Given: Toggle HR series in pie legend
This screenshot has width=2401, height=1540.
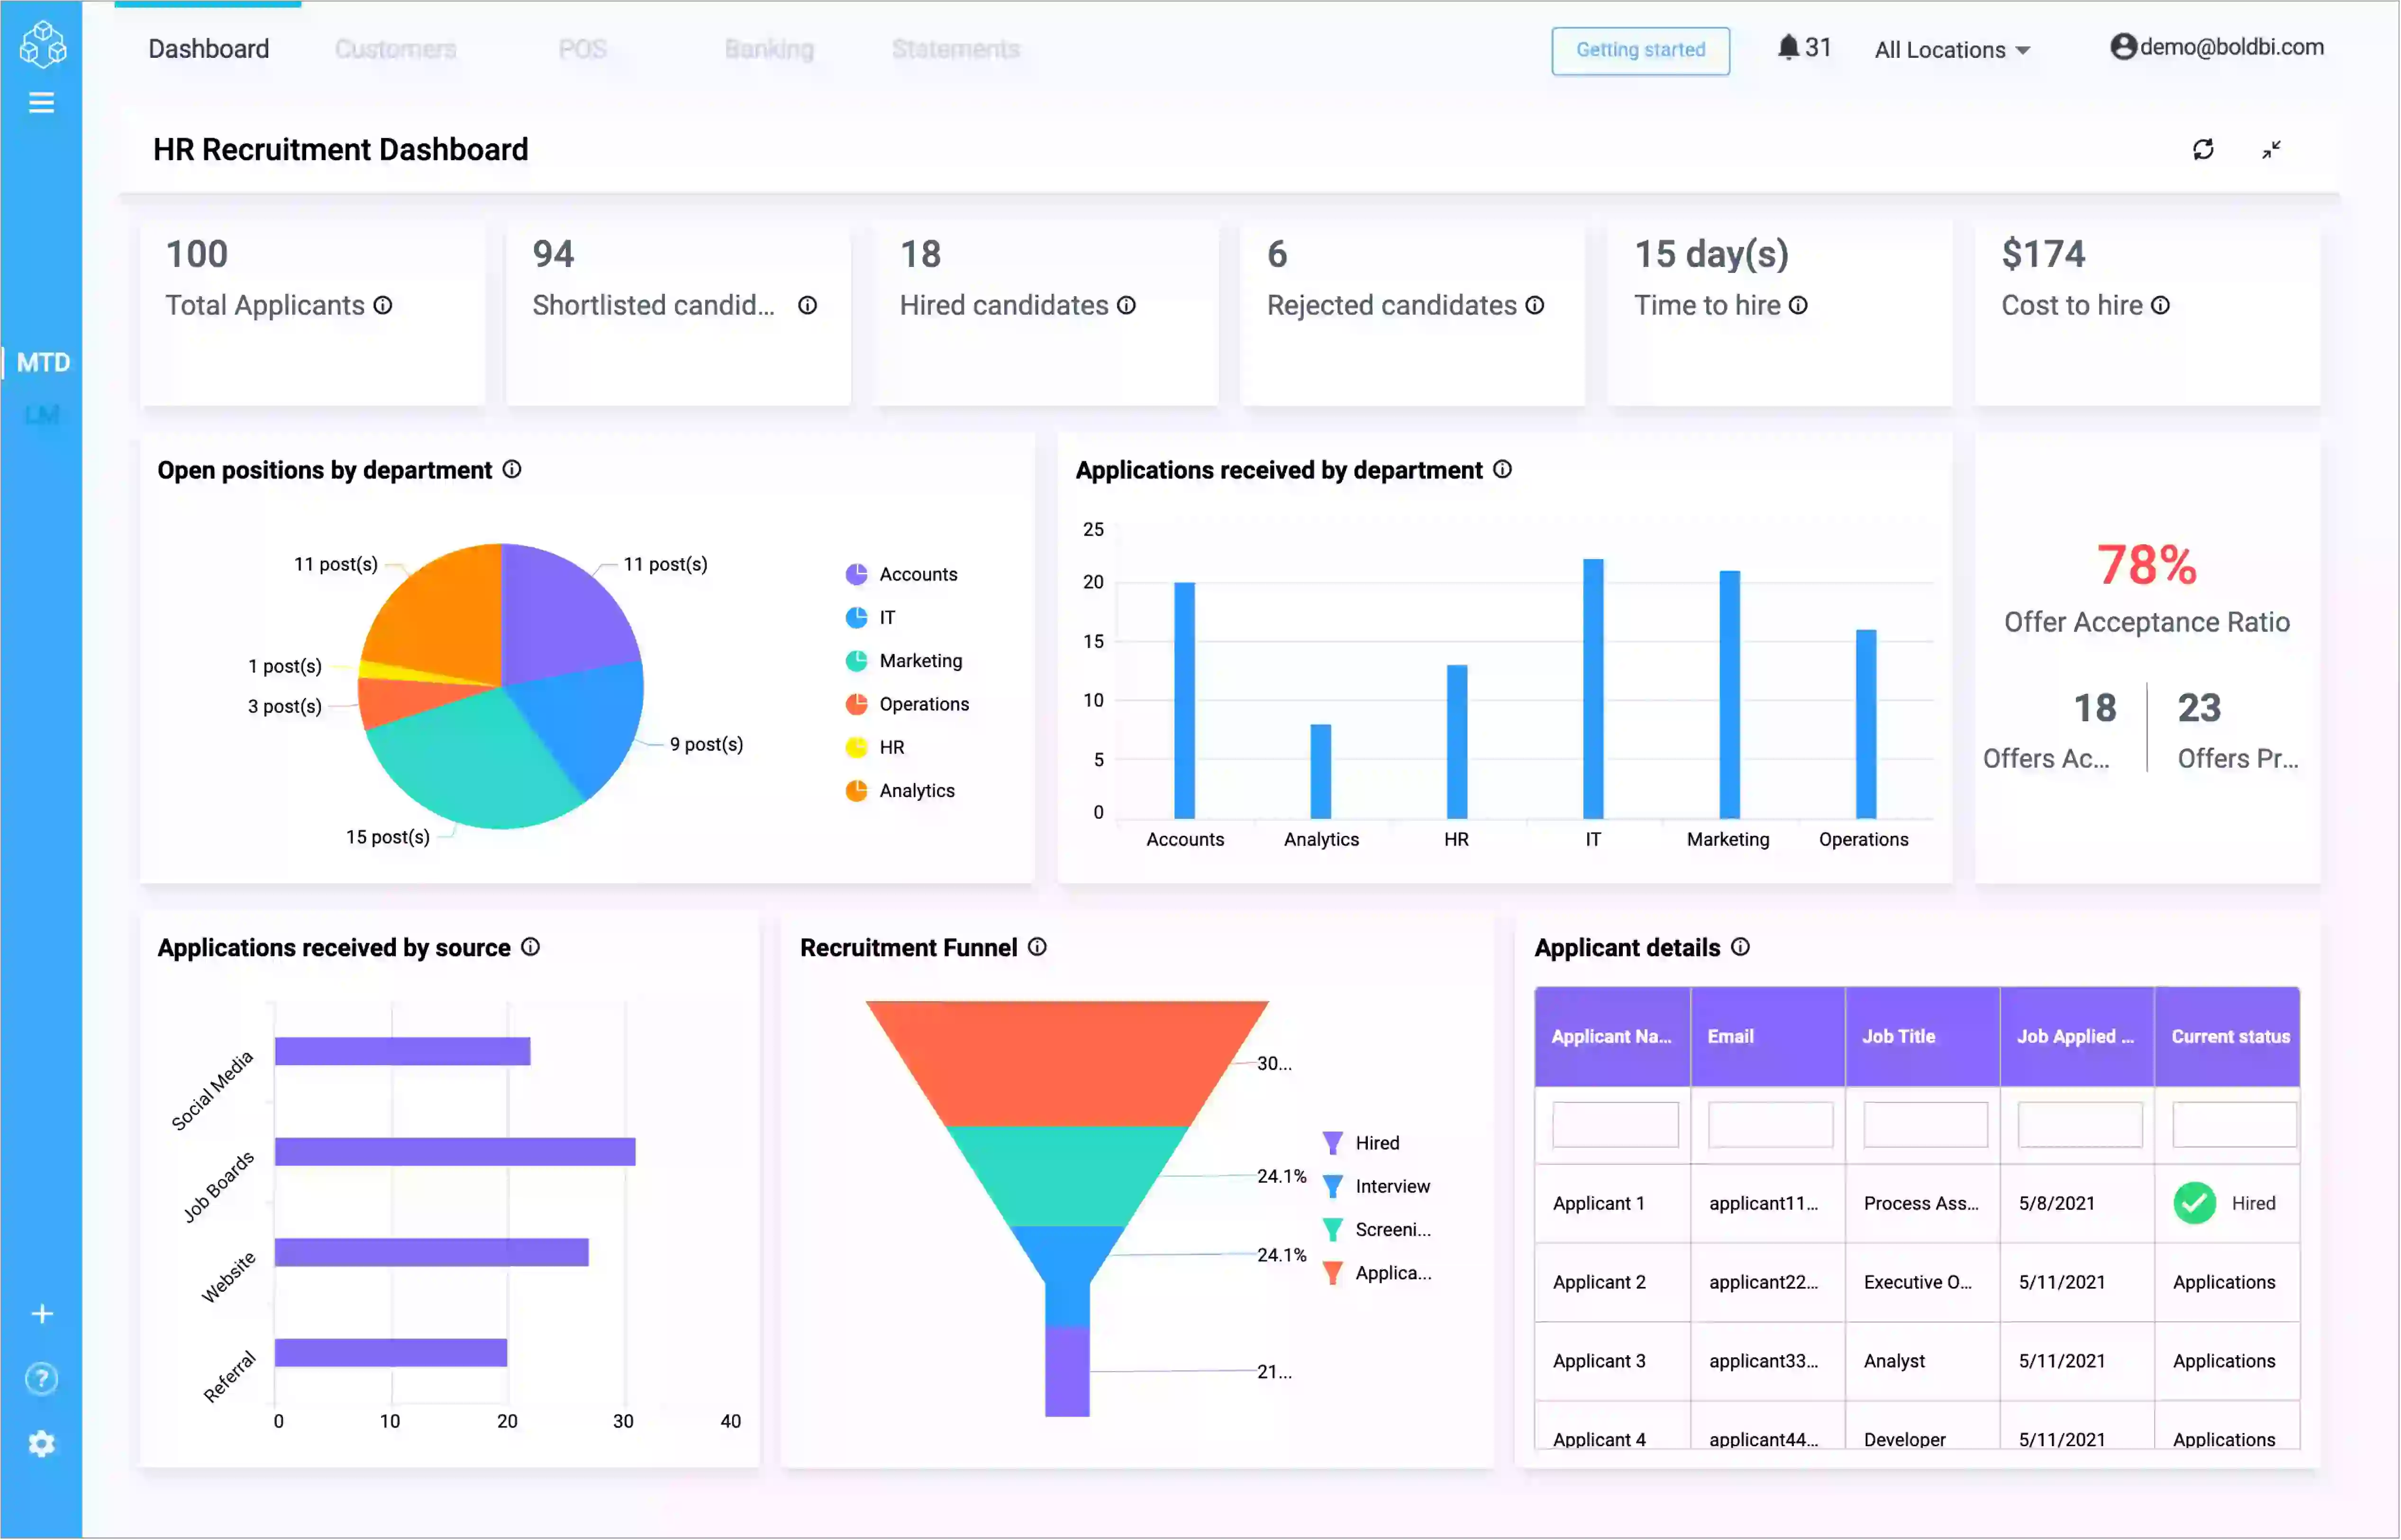Looking at the screenshot, I should (876, 748).
